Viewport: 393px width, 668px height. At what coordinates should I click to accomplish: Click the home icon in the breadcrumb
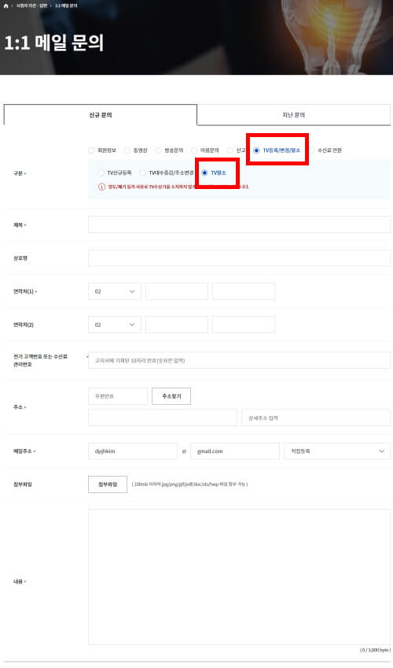[6, 6]
